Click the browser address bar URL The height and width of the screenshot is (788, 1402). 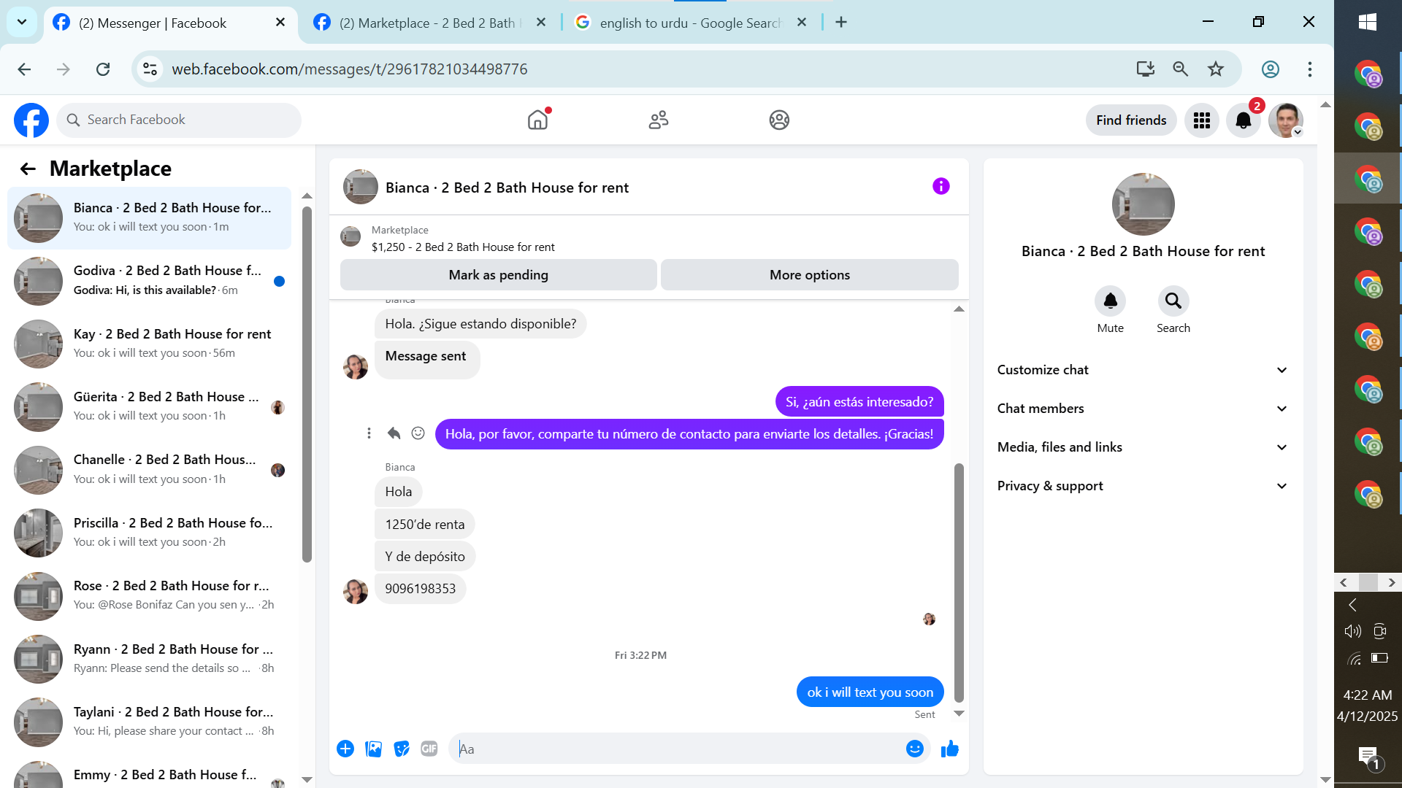coord(350,69)
